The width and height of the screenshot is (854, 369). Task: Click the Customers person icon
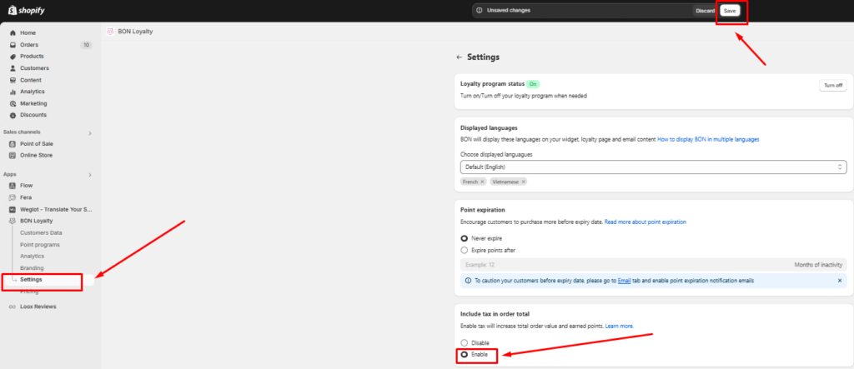pos(13,68)
